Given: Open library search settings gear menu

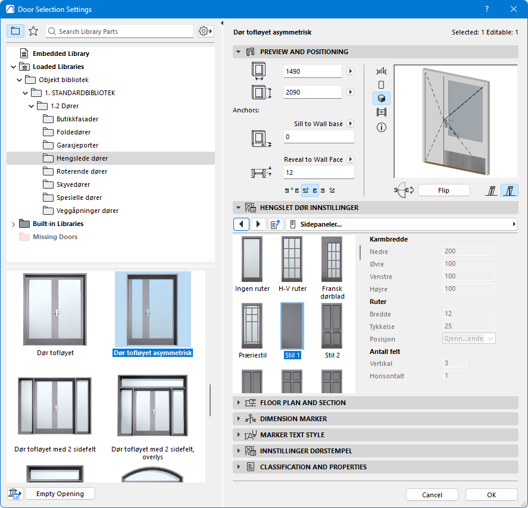Looking at the screenshot, I should pyautogui.click(x=205, y=31).
